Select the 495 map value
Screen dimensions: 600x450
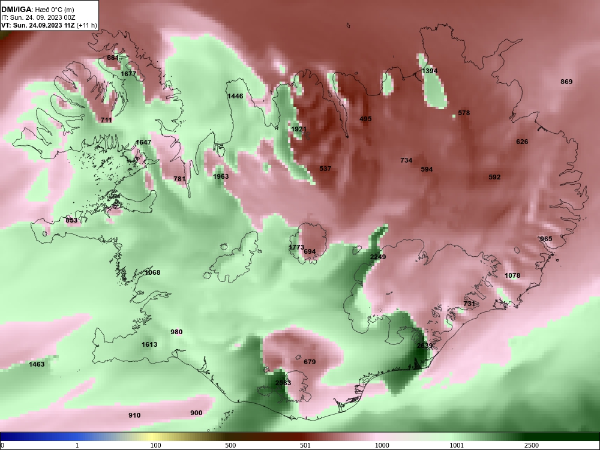[365, 119]
